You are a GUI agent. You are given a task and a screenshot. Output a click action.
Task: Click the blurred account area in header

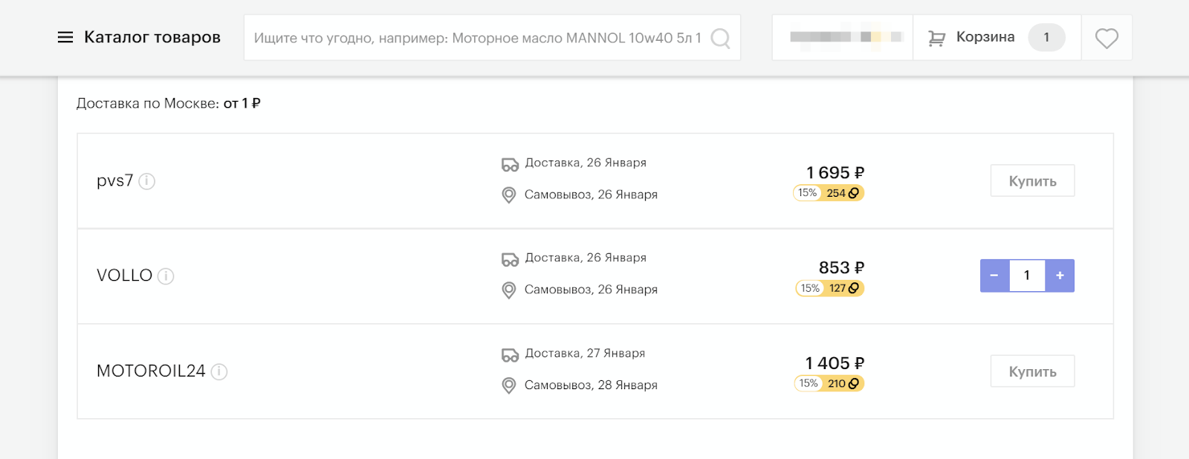843,37
